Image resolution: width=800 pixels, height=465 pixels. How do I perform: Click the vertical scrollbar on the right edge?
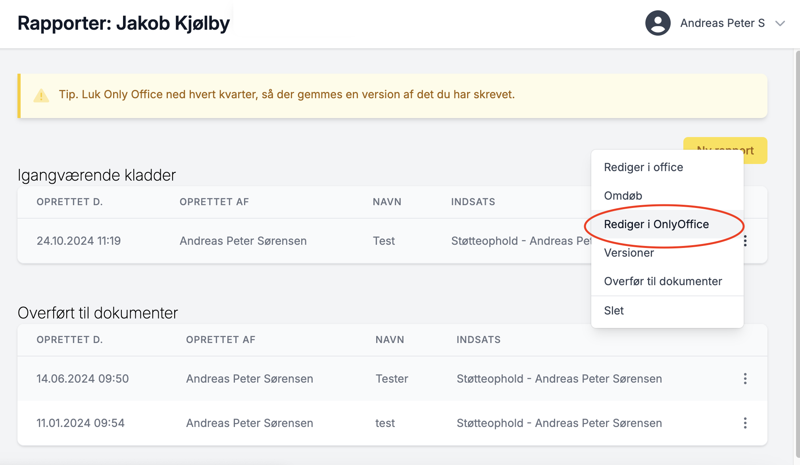(797, 253)
